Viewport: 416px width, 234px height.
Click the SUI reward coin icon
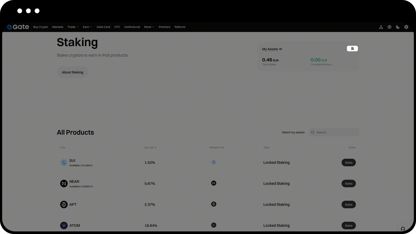pos(214,162)
